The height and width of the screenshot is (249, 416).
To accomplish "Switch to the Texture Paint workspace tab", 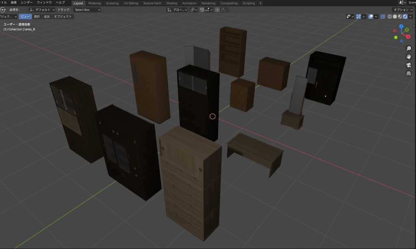I will [x=152, y=3].
